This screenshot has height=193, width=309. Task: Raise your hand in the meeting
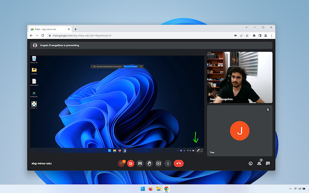[149, 164]
